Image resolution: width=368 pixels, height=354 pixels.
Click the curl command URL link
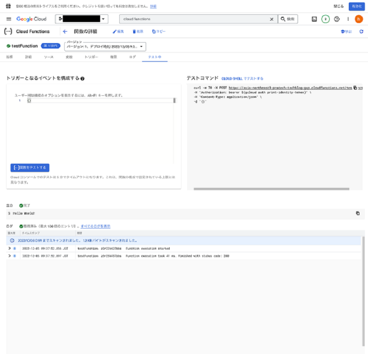290,88
